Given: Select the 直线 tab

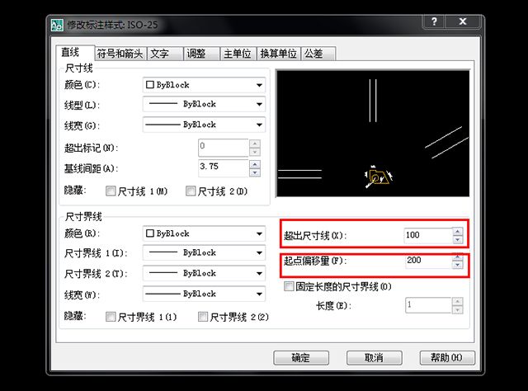Looking at the screenshot, I should tap(75, 53).
